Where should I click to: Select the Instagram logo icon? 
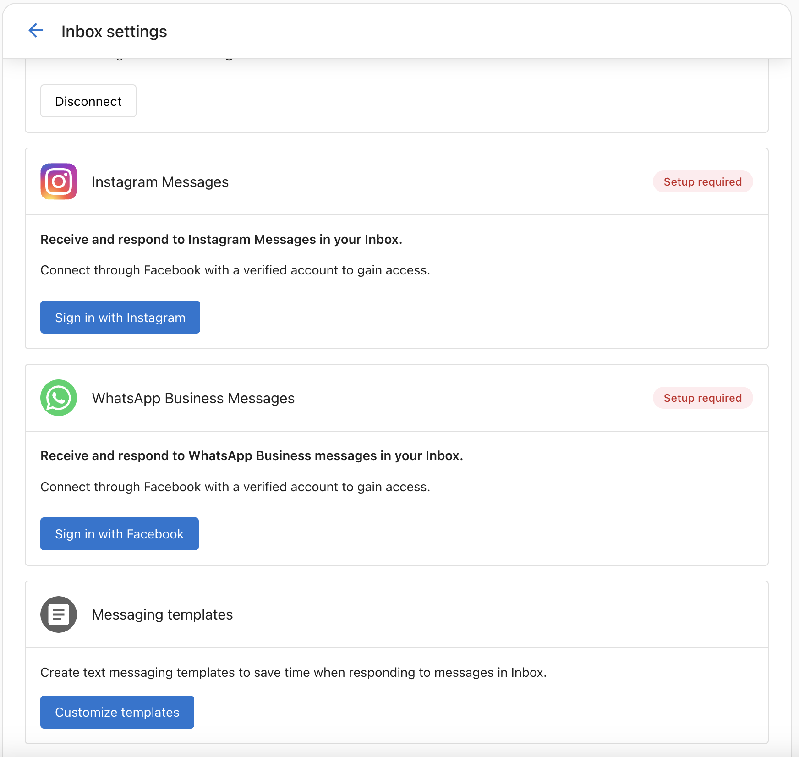(x=58, y=181)
